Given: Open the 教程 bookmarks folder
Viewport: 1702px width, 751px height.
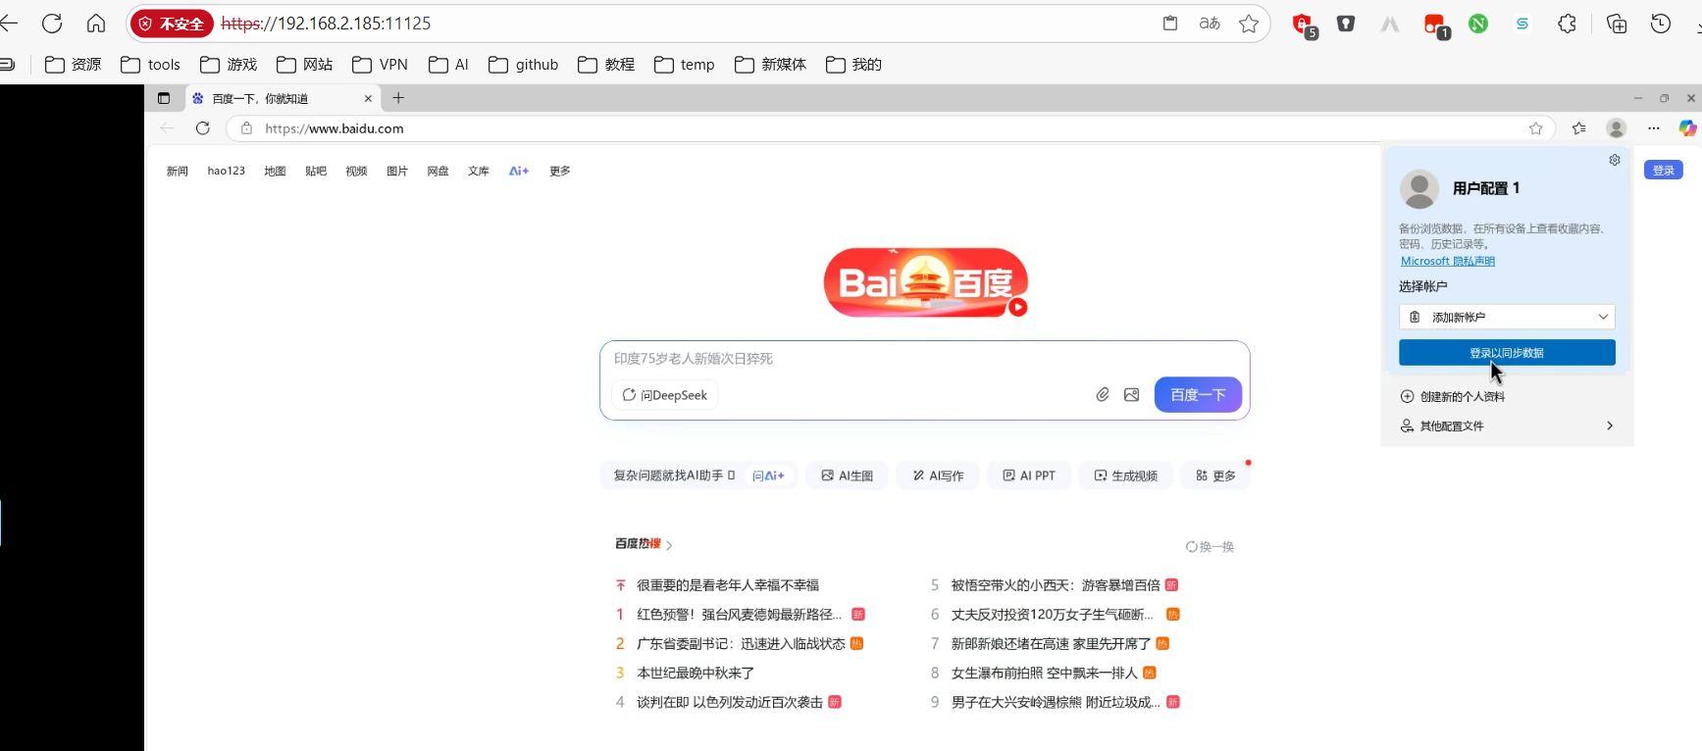Looking at the screenshot, I should (x=606, y=65).
